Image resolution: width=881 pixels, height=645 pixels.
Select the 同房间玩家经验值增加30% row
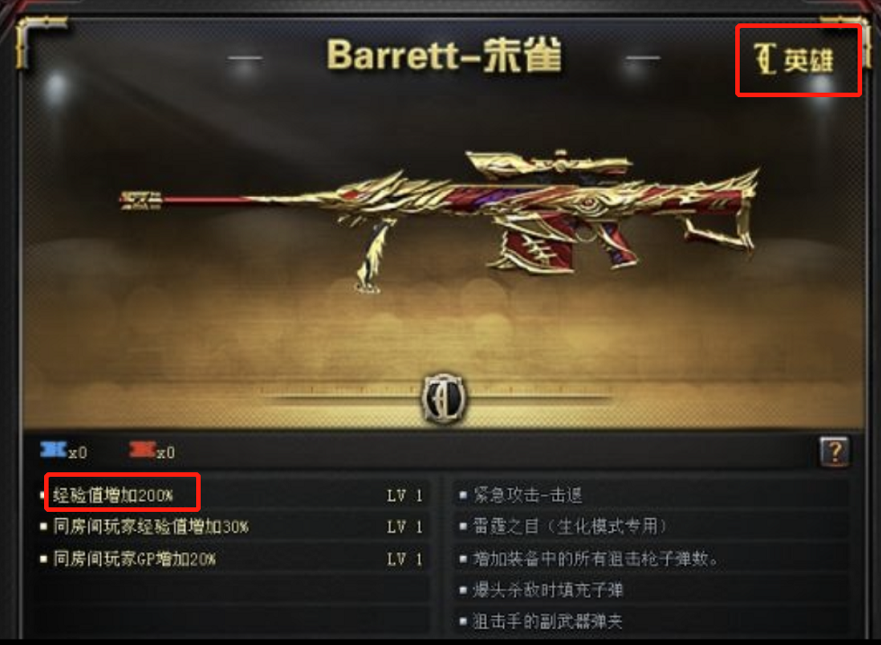point(233,527)
